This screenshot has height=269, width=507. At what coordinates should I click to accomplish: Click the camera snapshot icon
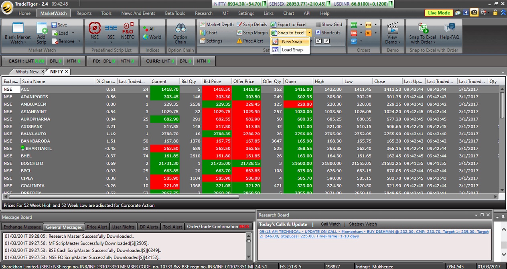click(475, 12)
